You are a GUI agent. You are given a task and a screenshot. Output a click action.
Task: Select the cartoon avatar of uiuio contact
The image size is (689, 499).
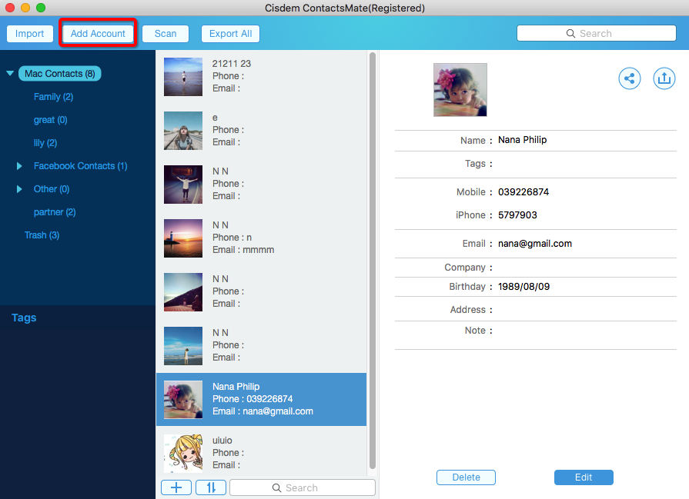pos(183,453)
